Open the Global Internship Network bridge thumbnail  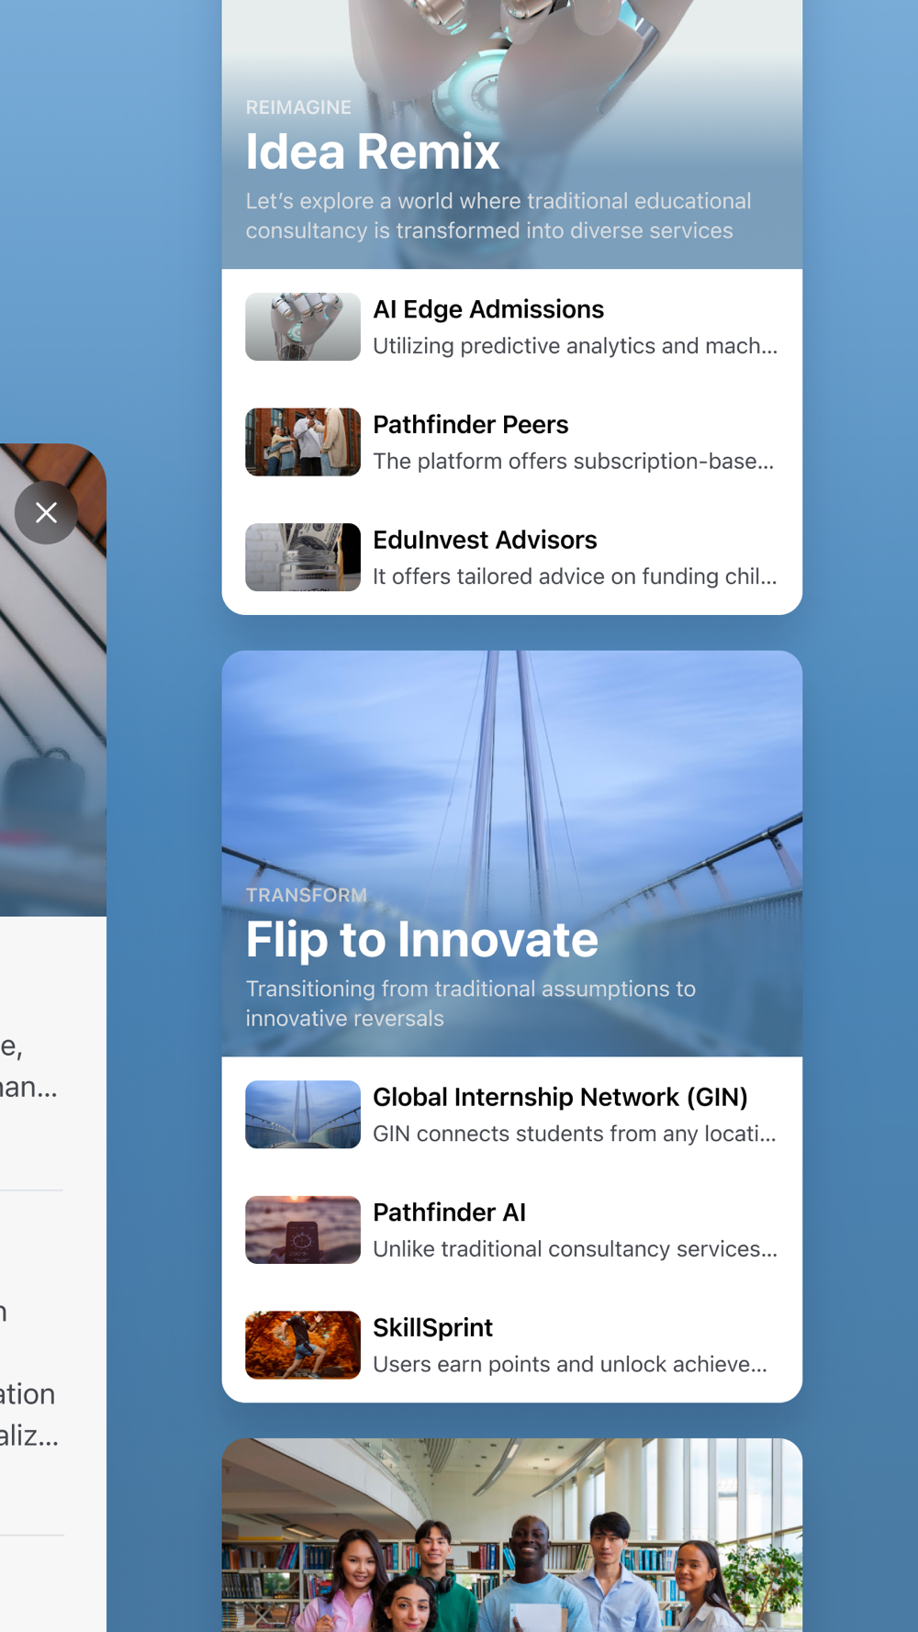(303, 1114)
